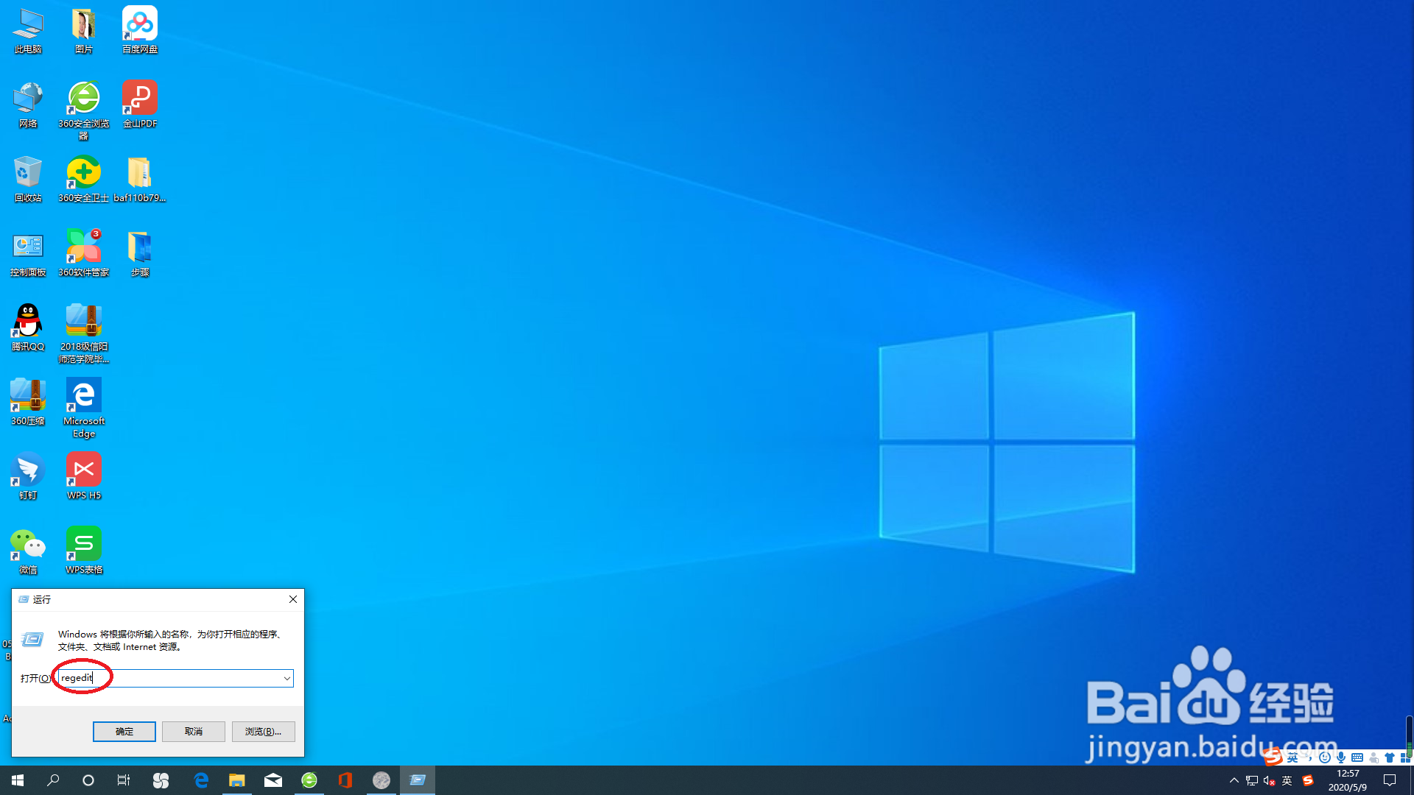Launch Edge from the taskbar
The width and height of the screenshot is (1414, 795).
201,780
